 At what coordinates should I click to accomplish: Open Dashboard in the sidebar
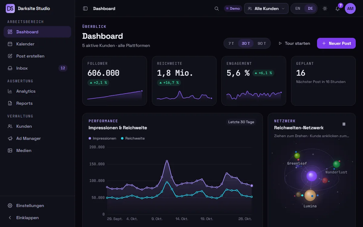coord(38,32)
